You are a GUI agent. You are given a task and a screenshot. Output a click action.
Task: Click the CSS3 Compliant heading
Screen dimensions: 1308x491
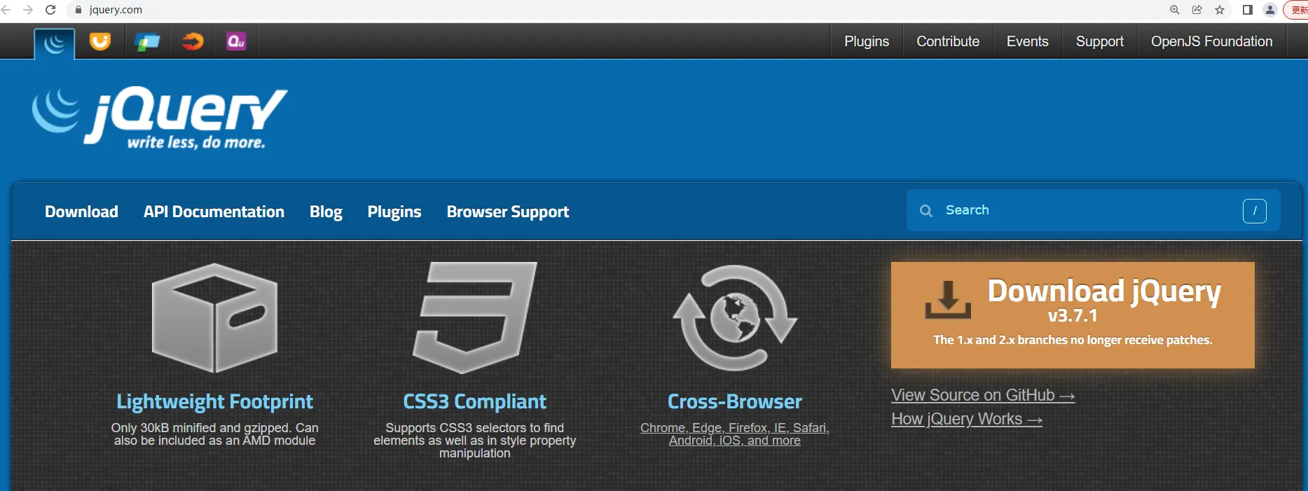coord(474,401)
